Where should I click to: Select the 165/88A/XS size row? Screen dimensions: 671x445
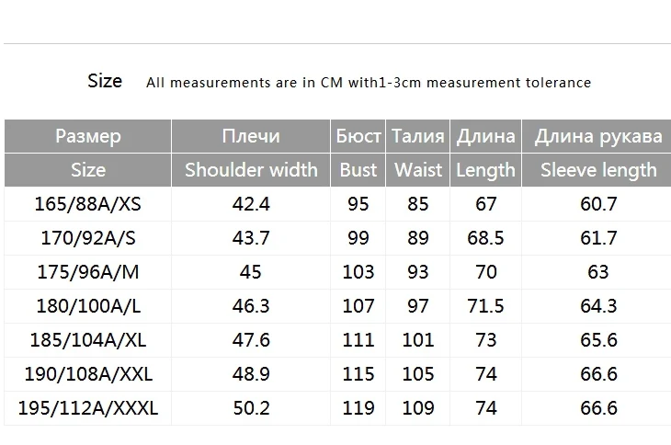[88, 204]
